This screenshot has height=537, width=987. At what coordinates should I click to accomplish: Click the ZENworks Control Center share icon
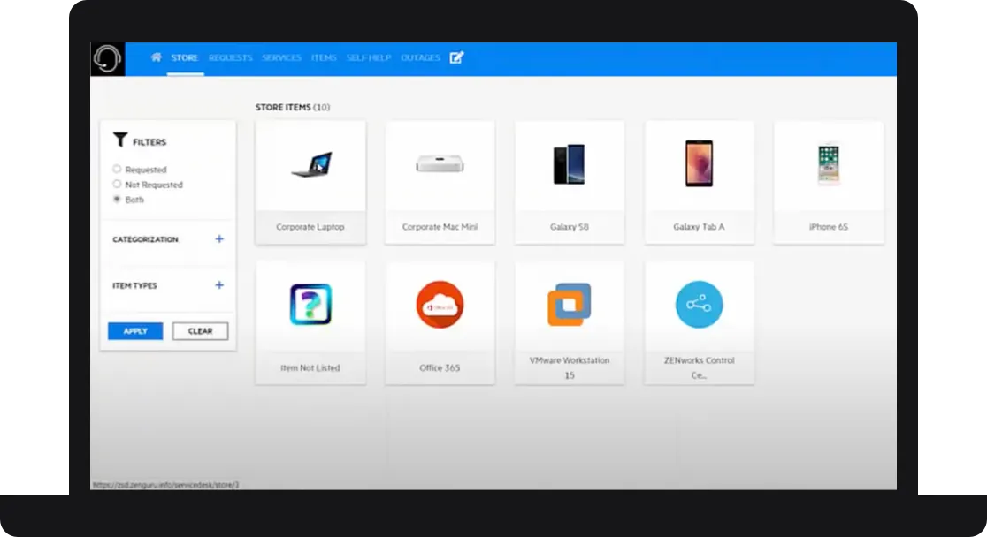point(699,305)
